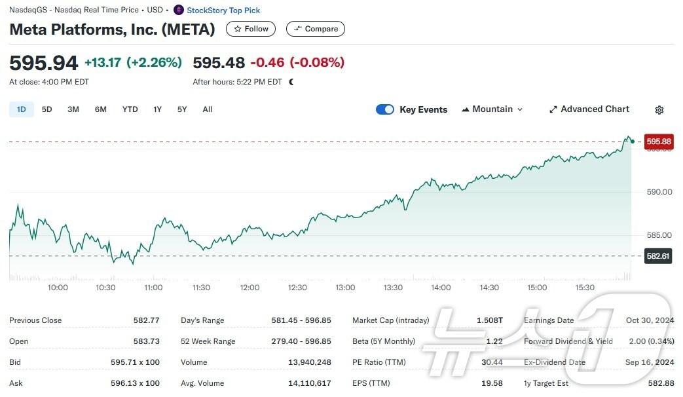Click the 582.61 previous close marker
The width and height of the screenshot is (683, 397).
pos(659,256)
